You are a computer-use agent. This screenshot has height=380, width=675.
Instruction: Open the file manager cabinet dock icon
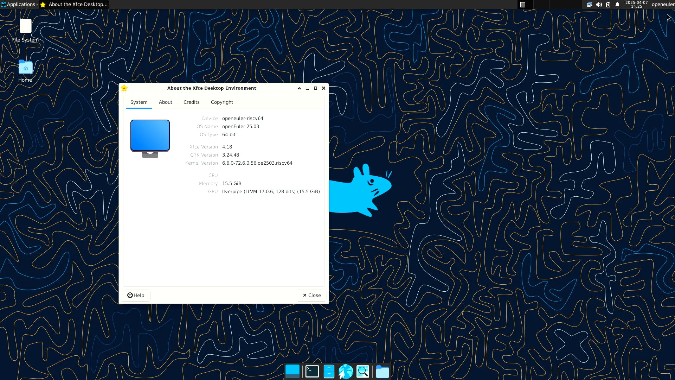329,372
